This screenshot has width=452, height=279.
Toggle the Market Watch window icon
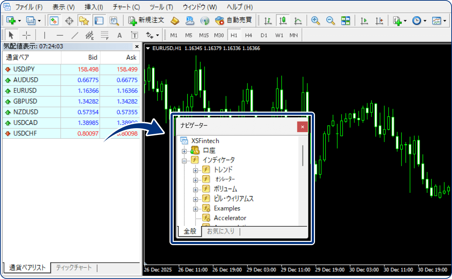(x=54, y=20)
